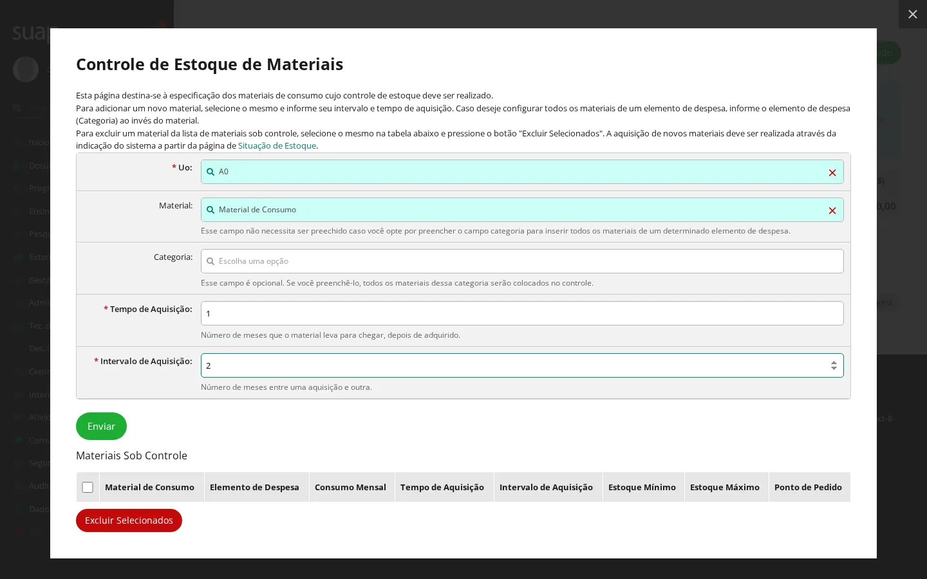Submit the form with Enviar button

point(101,427)
